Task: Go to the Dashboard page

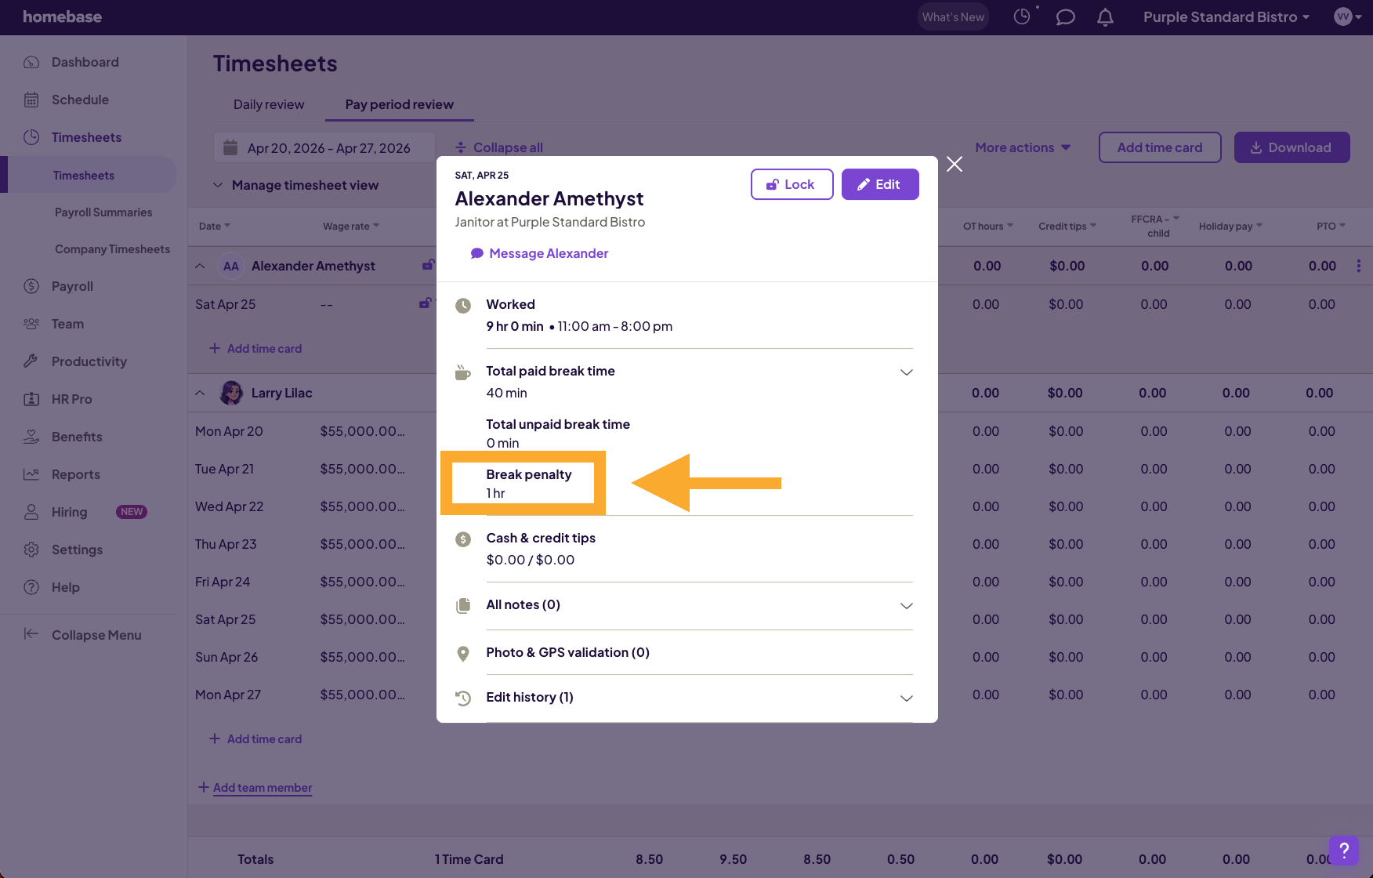Action: (85, 62)
